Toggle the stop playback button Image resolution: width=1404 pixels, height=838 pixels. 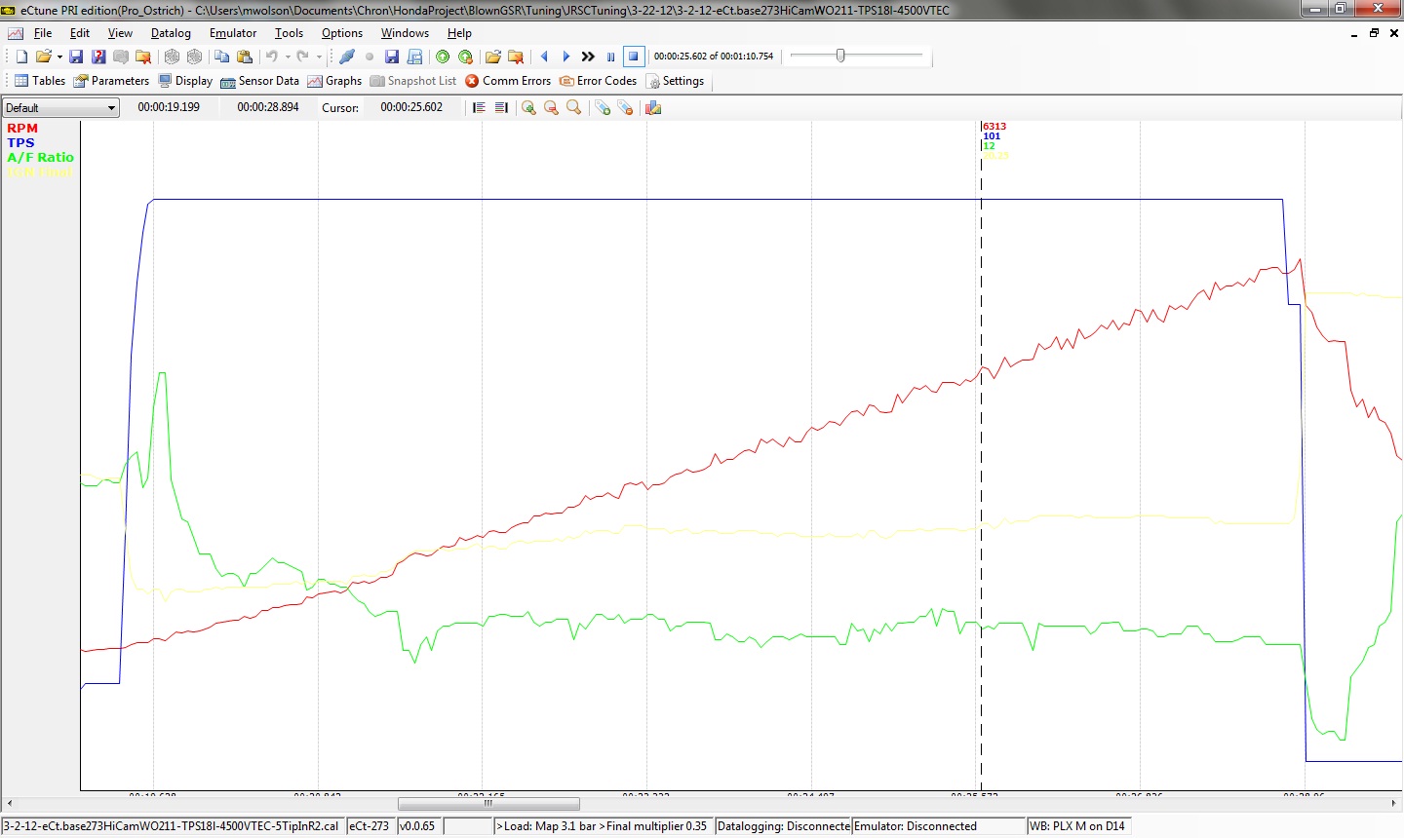[633, 57]
